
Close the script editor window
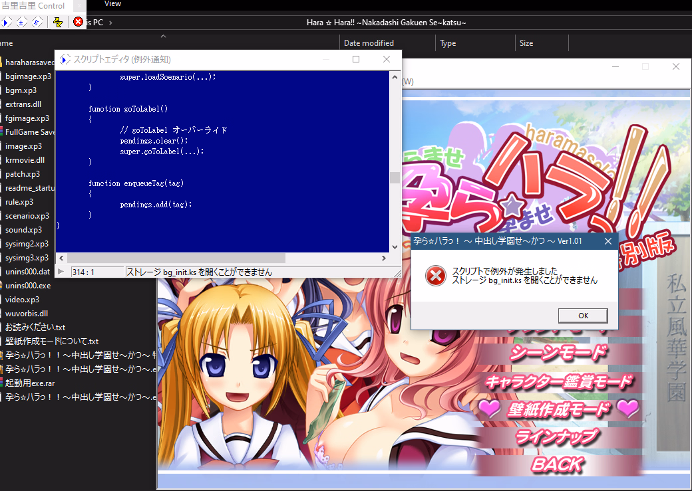(x=386, y=59)
